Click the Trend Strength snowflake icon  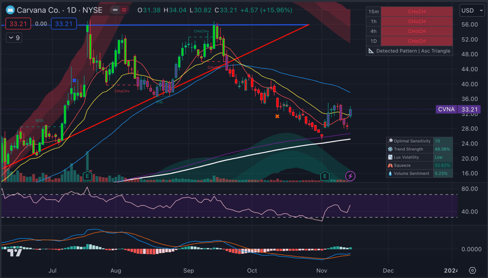(x=390, y=149)
